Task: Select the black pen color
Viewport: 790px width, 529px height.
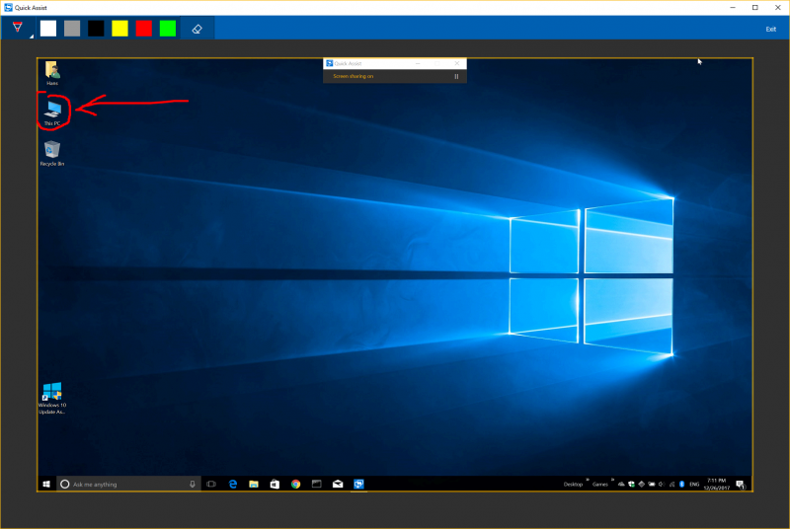Action: point(96,29)
